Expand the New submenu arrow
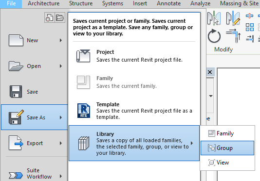Image resolution: width=260 pixels, height=181 pixels. [x=61, y=40]
